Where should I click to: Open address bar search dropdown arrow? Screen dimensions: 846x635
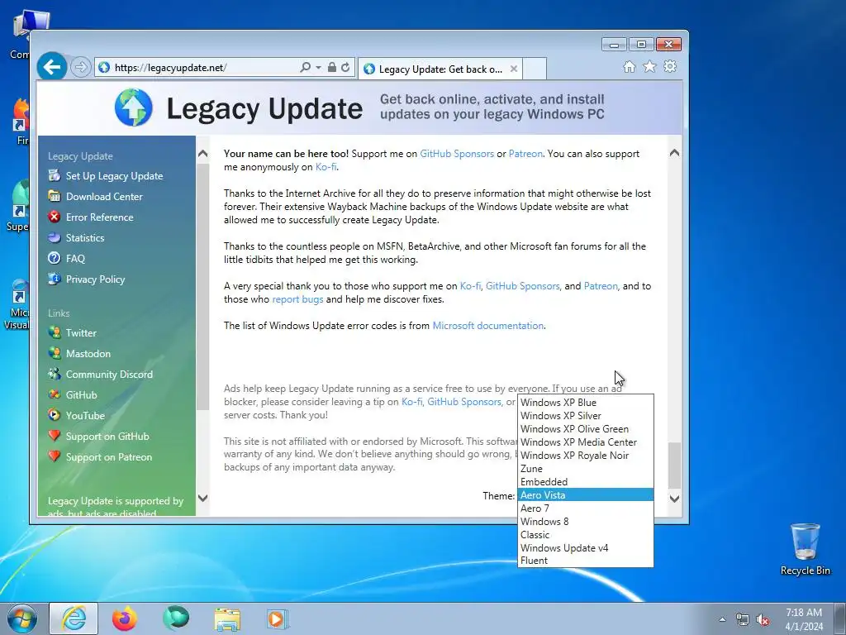point(318,68)
